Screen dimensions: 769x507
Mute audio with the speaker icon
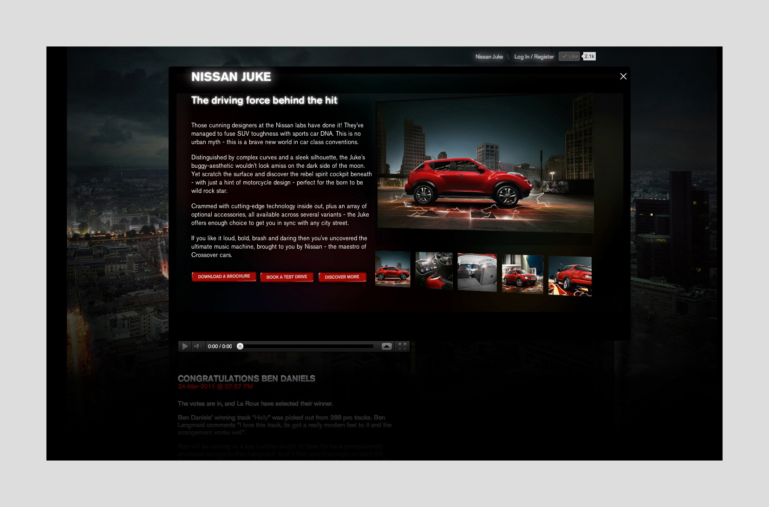click(198, 346)
